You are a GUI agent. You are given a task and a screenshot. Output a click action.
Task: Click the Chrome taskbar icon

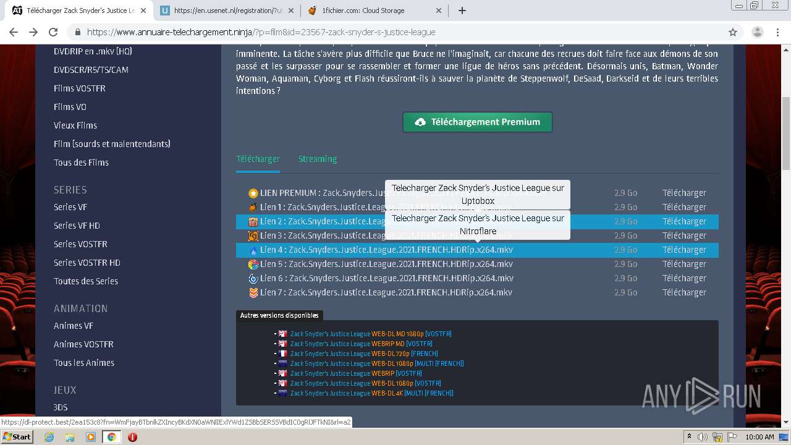coord(111,437)
